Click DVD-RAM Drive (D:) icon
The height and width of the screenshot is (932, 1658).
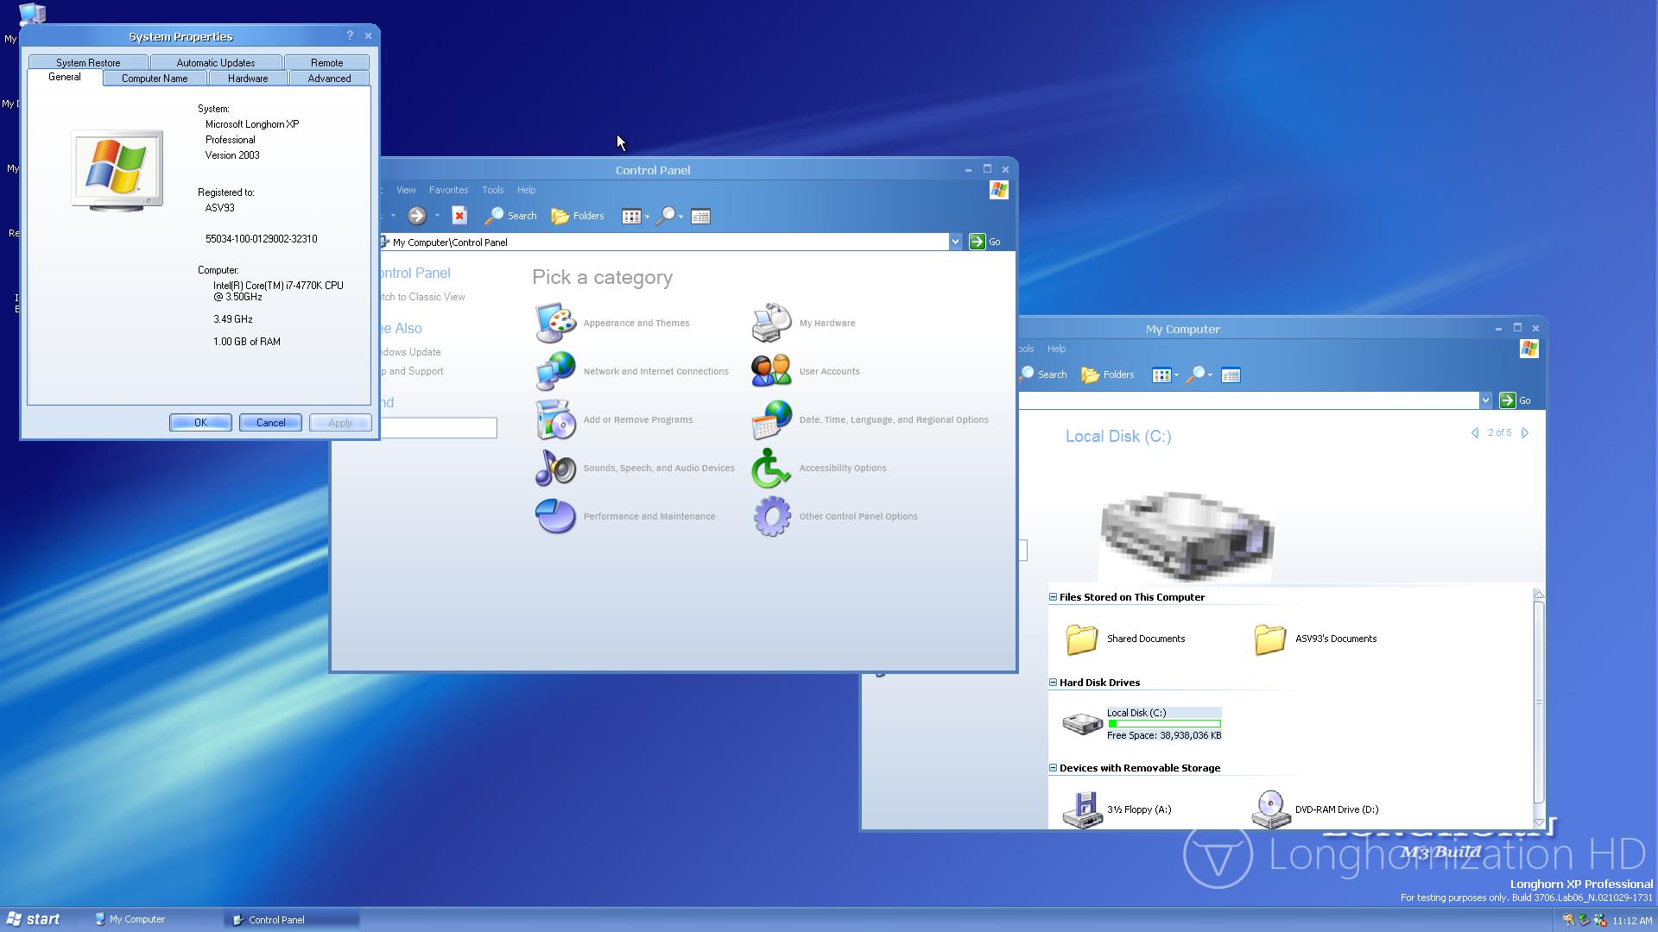1270,809
